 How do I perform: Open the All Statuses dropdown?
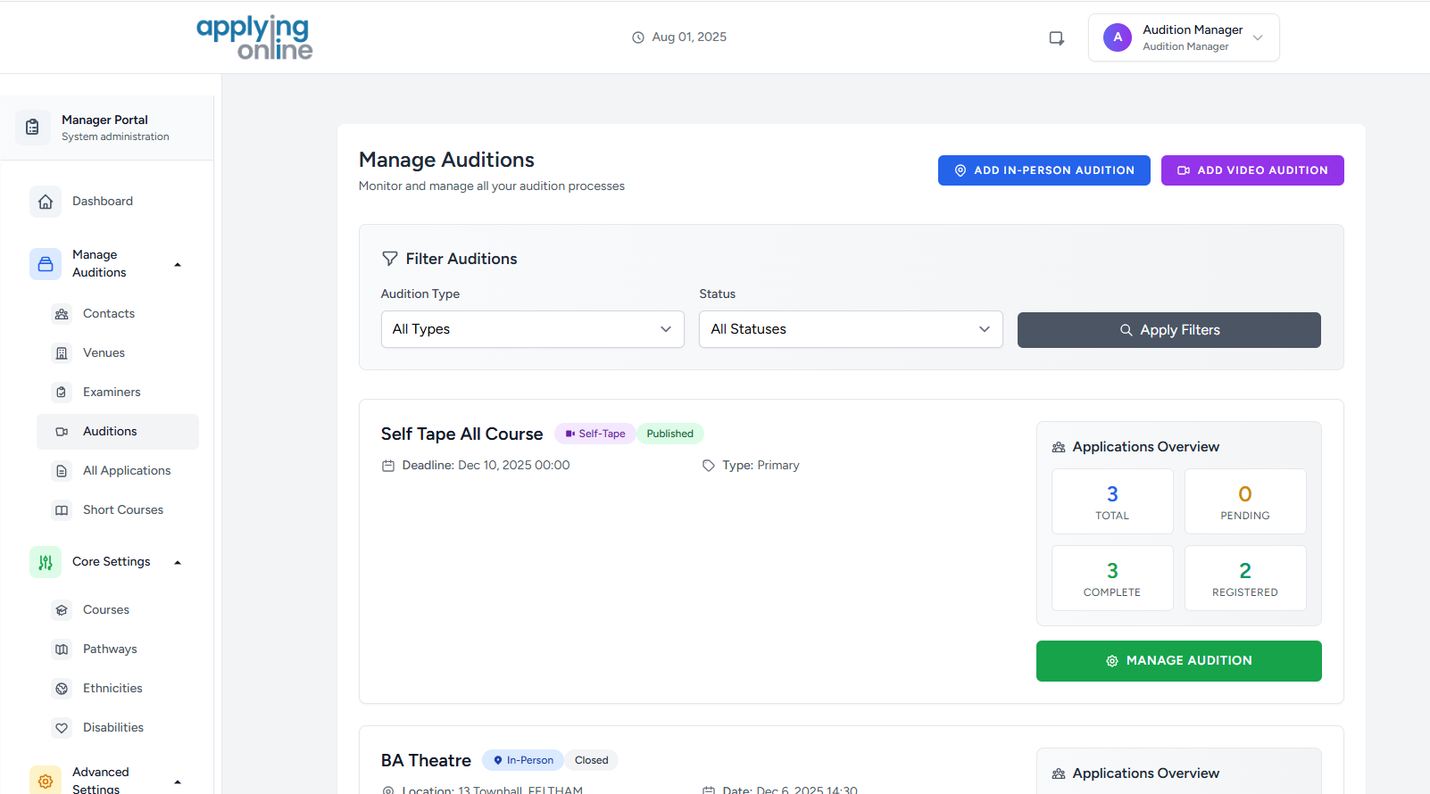tap(851, 329)
